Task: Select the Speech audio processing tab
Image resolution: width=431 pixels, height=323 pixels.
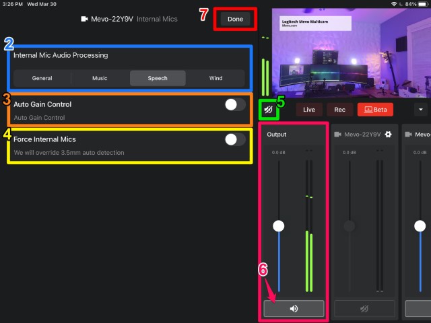Action: click(x=158, y=78)
